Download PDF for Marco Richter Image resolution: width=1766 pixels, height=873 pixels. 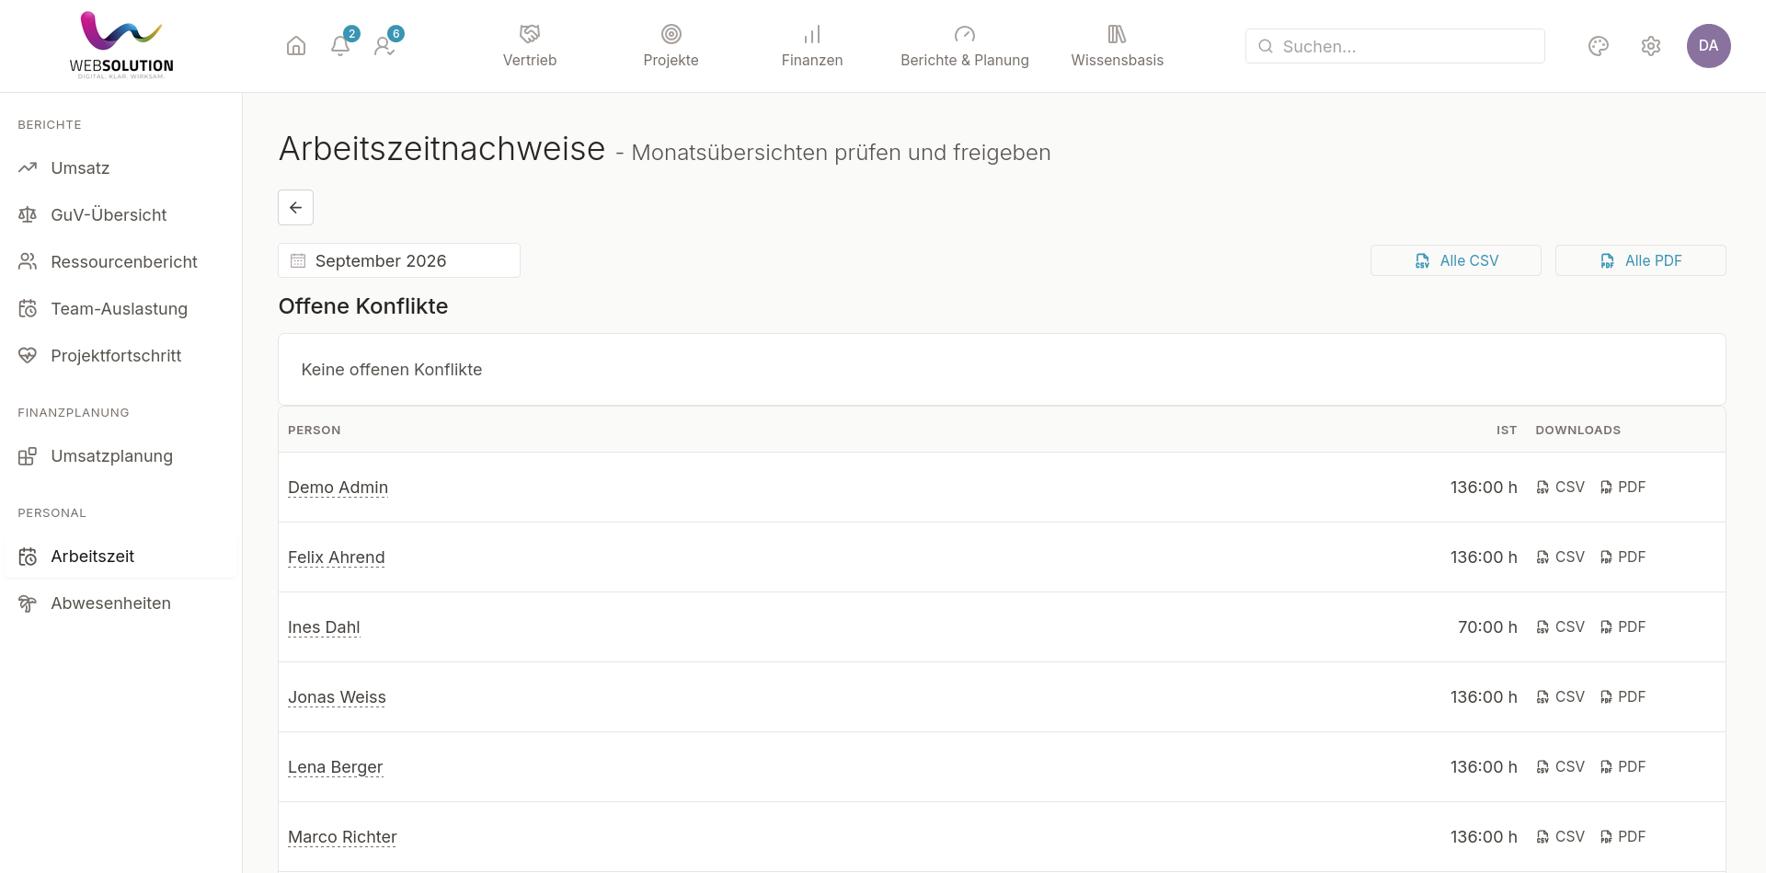(x=1623, y=837)
